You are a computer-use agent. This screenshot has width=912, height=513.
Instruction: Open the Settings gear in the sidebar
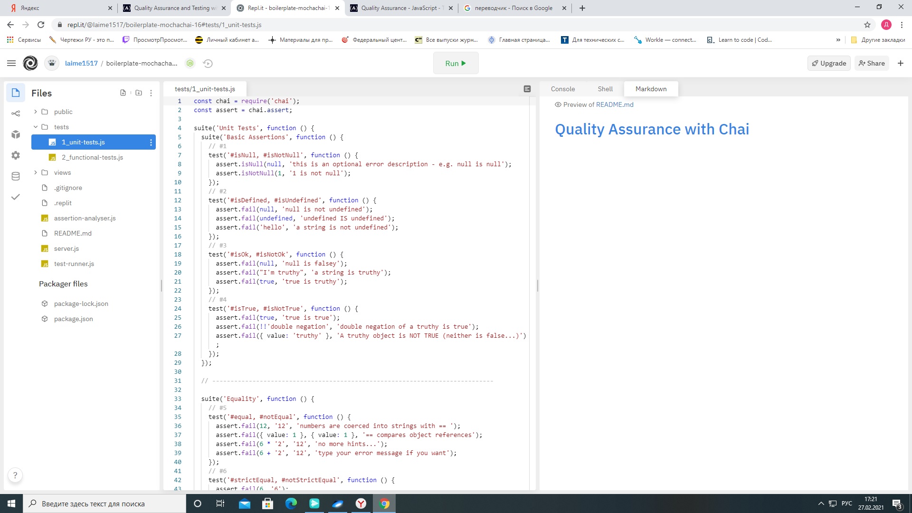tap(16, 155)
